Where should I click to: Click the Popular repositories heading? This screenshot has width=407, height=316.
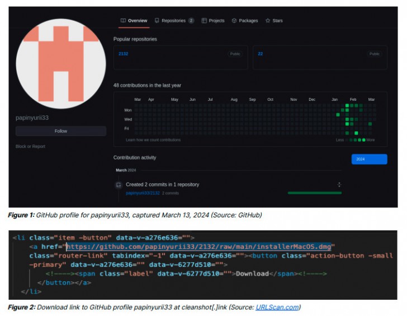(135, 39)
